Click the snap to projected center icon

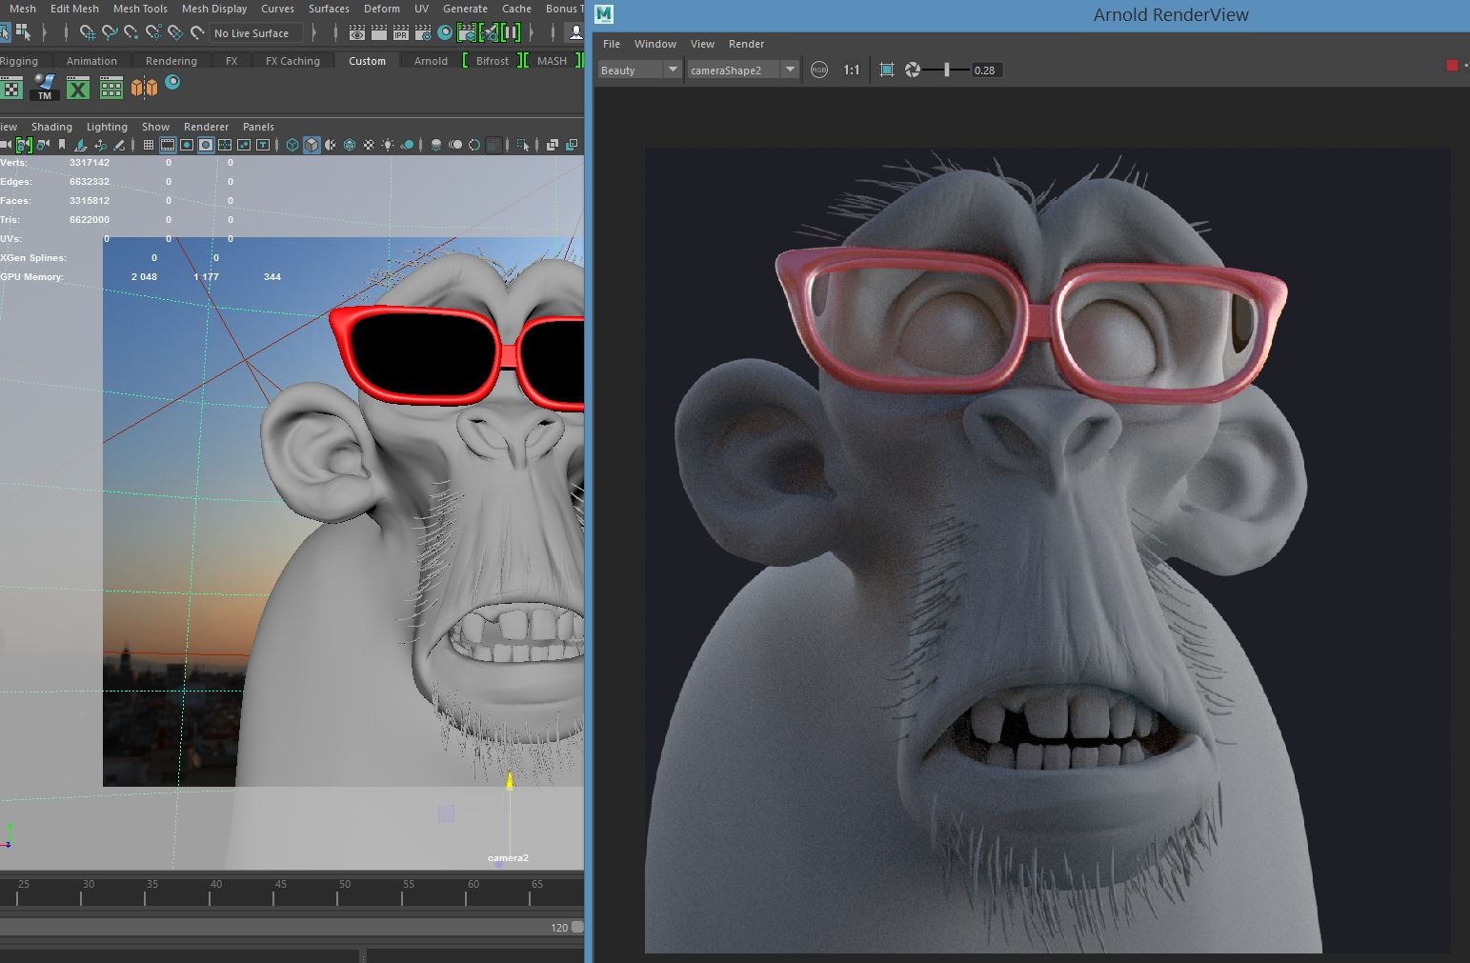[153, 32]
